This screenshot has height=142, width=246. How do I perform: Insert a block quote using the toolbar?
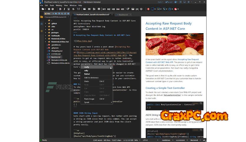point(84,9)
